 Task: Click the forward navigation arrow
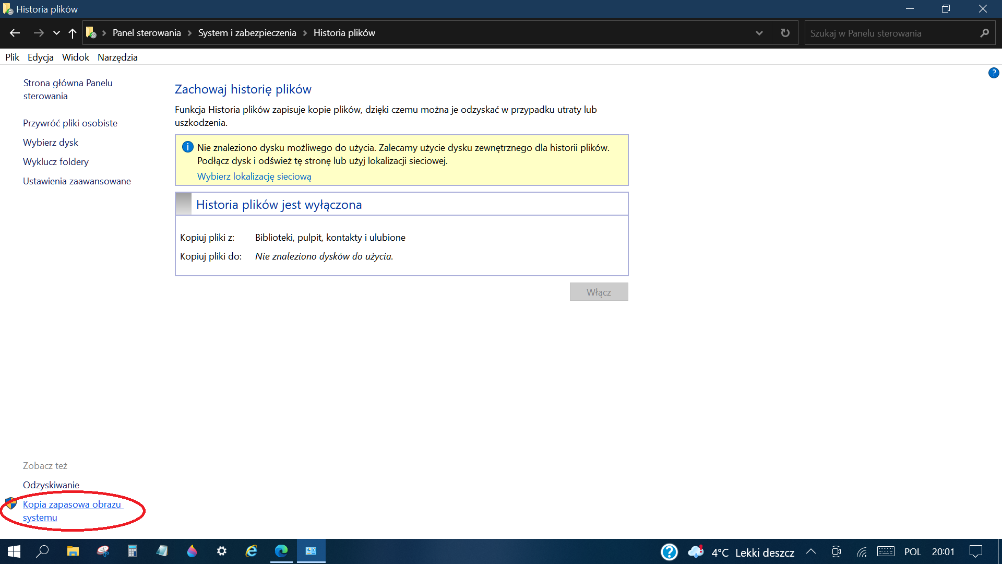pyautogui.click(x=39, y=32)
